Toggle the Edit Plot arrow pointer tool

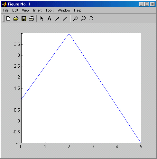[42, 18]
